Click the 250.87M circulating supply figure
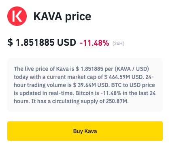 tap(117, 101)
